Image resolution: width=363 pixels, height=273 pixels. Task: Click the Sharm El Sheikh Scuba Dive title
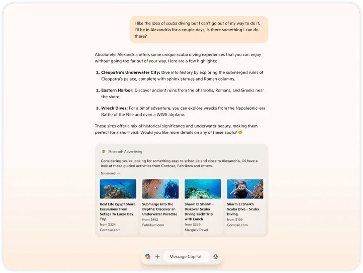[x=243, y=209]
